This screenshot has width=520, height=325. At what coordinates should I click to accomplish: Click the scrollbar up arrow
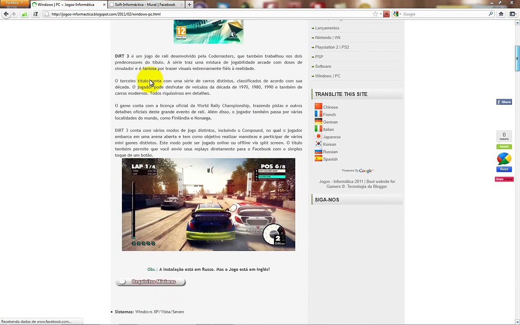pyautogui.click(x=517, y=23)
